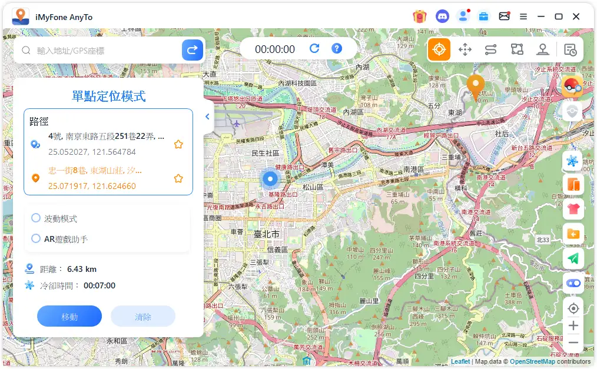This screenshot has width=597, height=369.
Task: Open the orange devices icon on sidebar
Action: tap(573, 185)
